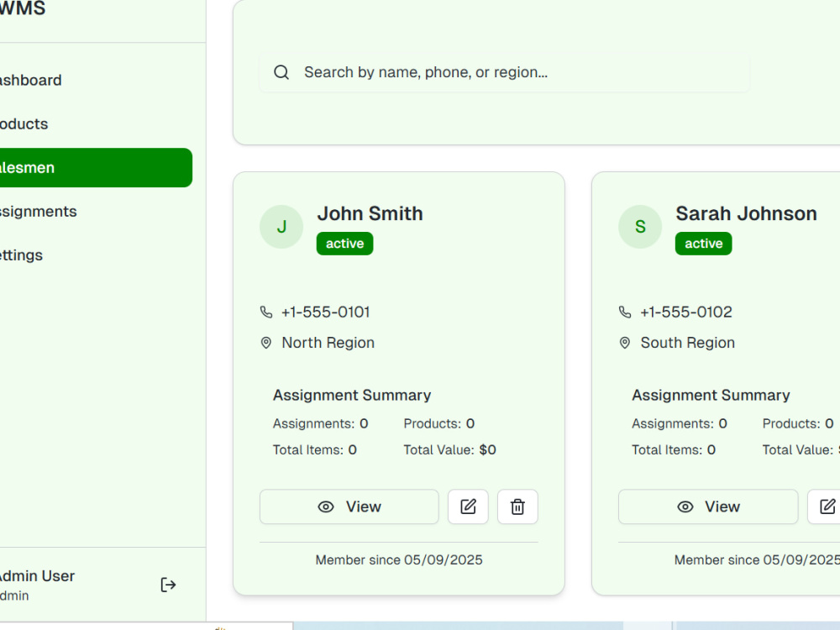Click the John Smith name heading
The height and width of the screenshot is (630, 840).
[x=370, y=213]
